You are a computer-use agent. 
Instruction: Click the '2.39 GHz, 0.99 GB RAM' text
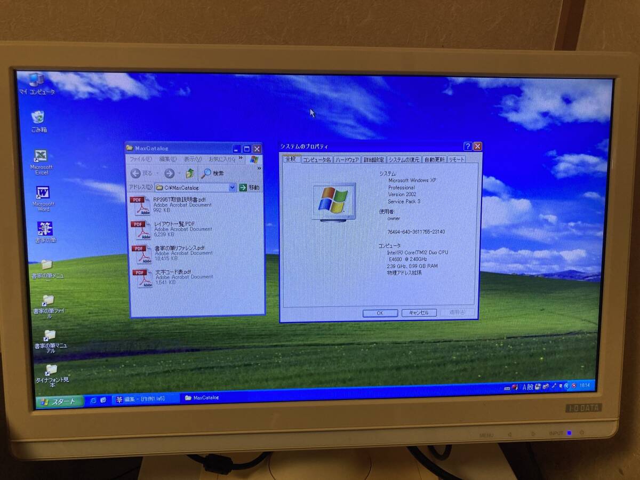[413, 266]
